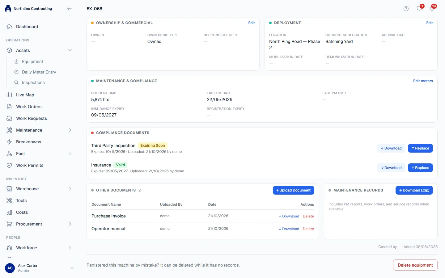
Task: Click Edit meters link
Action: [x=423, y=81]
